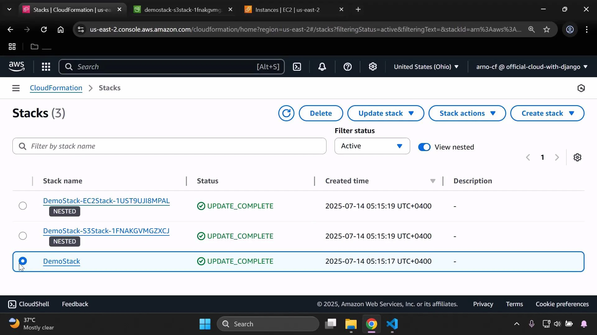Toggle the View nested switch

(x=424, y=147)
